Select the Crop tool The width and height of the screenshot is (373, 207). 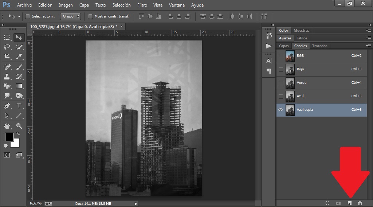point(7,56)
